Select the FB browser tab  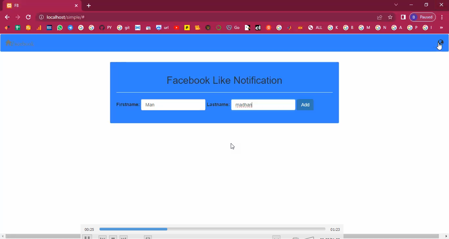coord(42,6)
